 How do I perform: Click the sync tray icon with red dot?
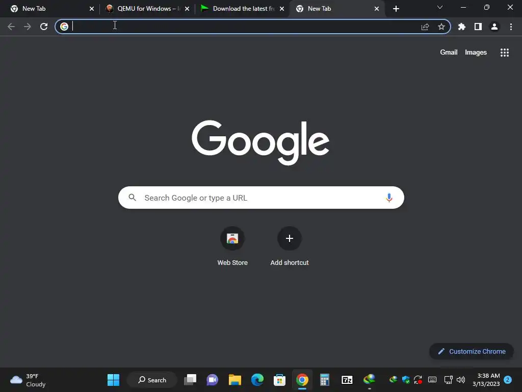pos(418,380)
